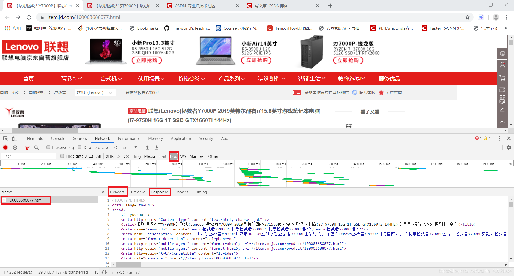Open the Online throttling dropdown
The width and height of the screenshot is (514, 276).
click(126, 147)
